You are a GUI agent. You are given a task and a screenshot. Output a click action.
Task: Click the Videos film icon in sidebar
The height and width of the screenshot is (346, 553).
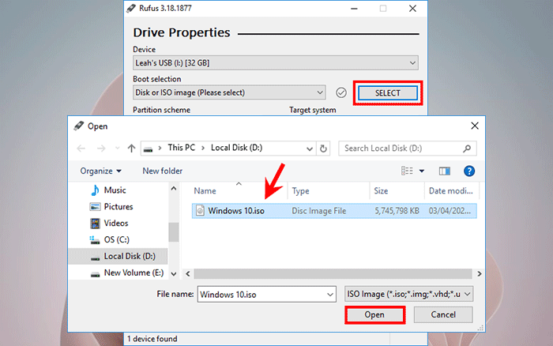tap(95, 224)
